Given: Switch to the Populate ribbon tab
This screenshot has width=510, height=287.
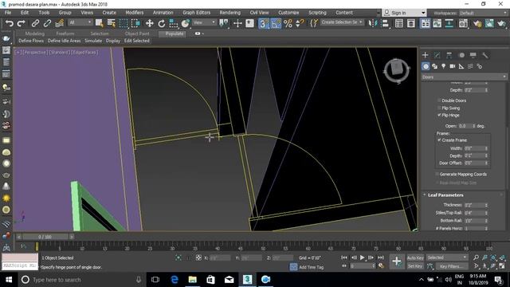Looking at the screenshot, I should click(x=174, y=33).
